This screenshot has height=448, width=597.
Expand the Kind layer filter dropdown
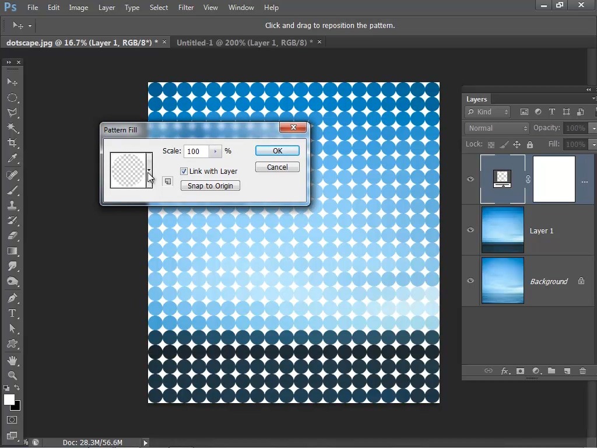point(489,112)
